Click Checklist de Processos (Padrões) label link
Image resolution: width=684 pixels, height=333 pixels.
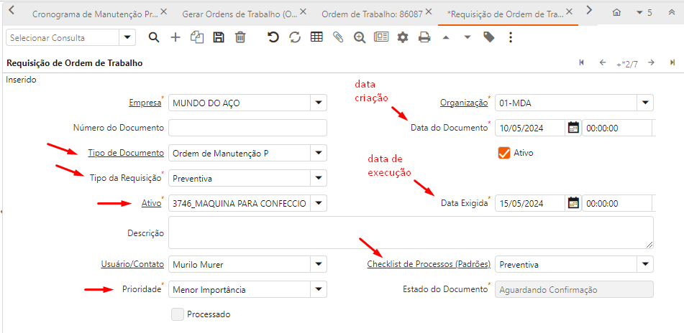[429, 264]
